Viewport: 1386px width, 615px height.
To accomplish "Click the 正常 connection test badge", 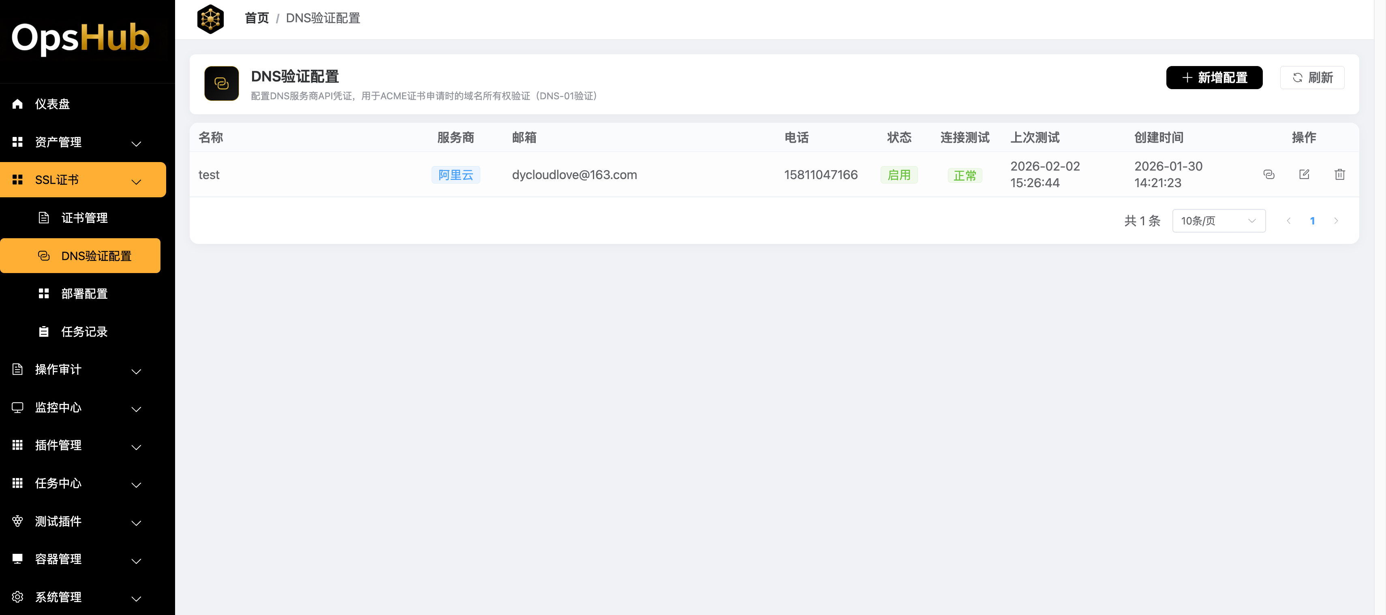I will pos(965,175).
